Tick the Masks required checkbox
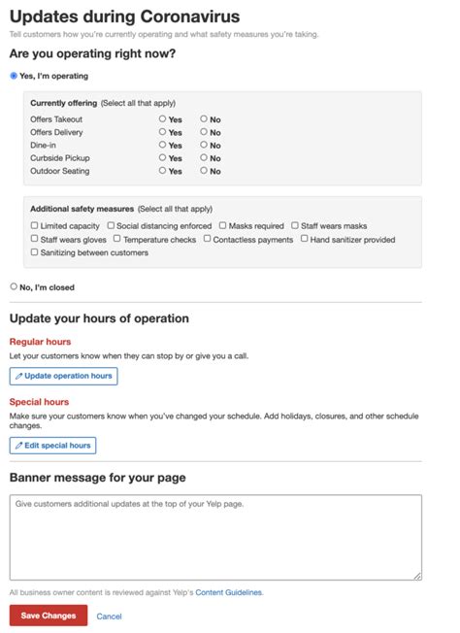Image resolution: width=460 pixels, height=633 pixels. [x=223, y=225]
